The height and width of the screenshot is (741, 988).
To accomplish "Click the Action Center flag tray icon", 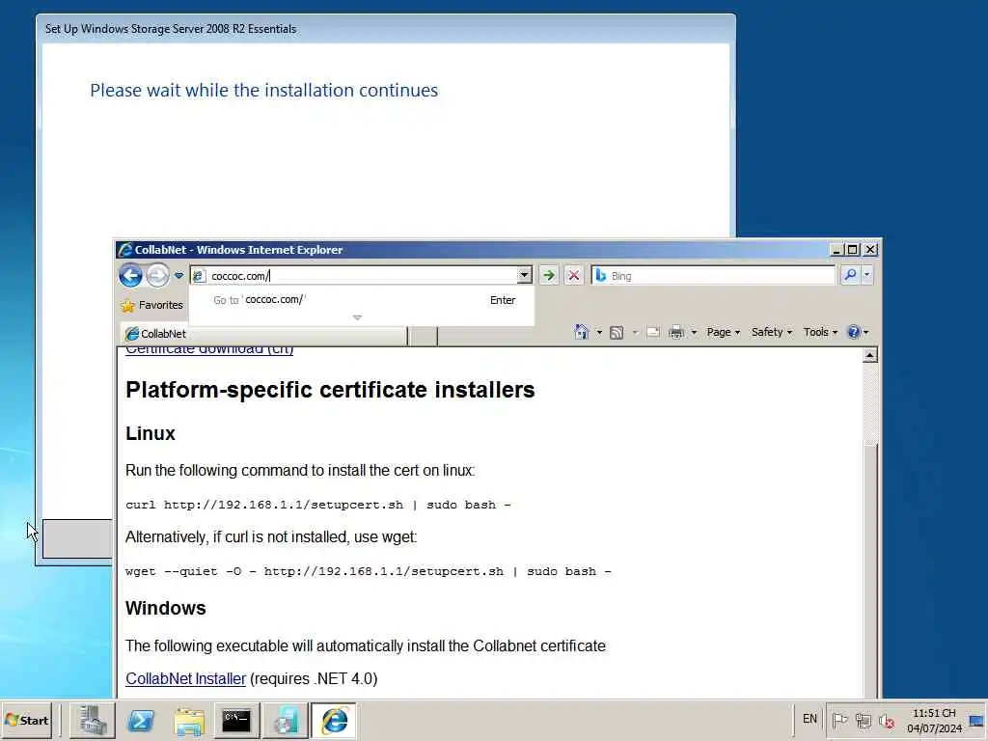I will 839,720.
